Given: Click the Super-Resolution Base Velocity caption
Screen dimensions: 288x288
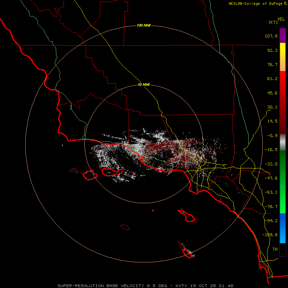Looking at the screenshot, I should [x=146, y=286].
